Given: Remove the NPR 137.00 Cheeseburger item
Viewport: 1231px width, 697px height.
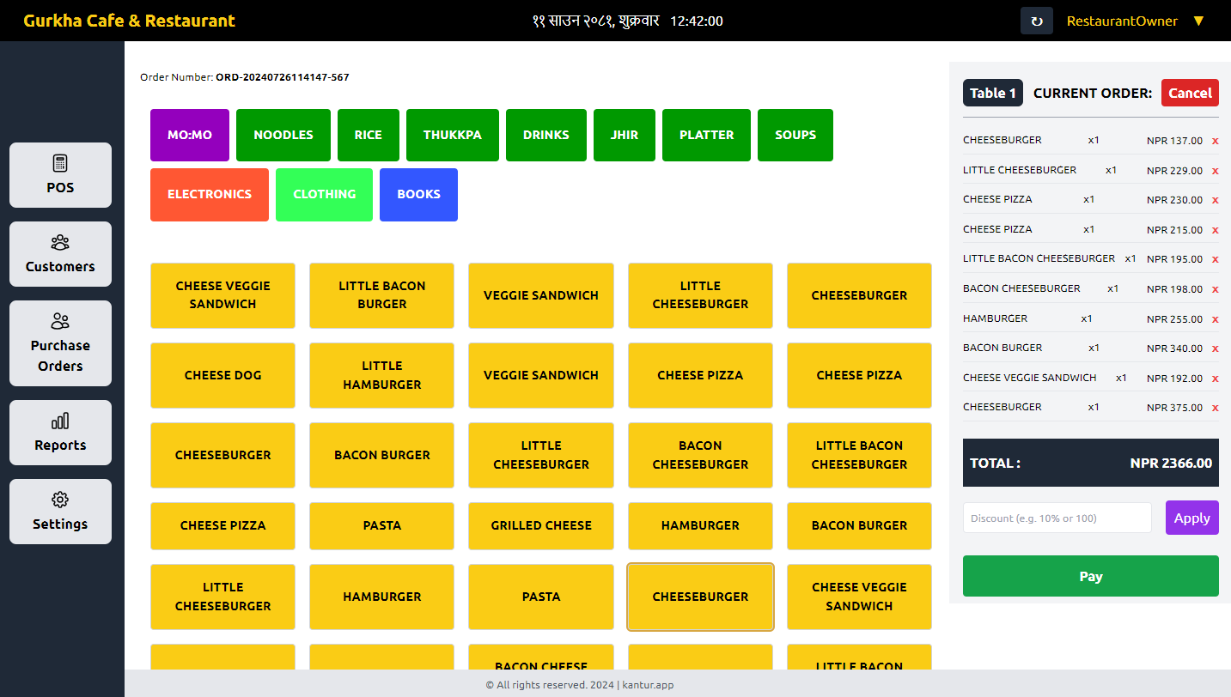Looking at the screenshot, I should point(1216,141).
